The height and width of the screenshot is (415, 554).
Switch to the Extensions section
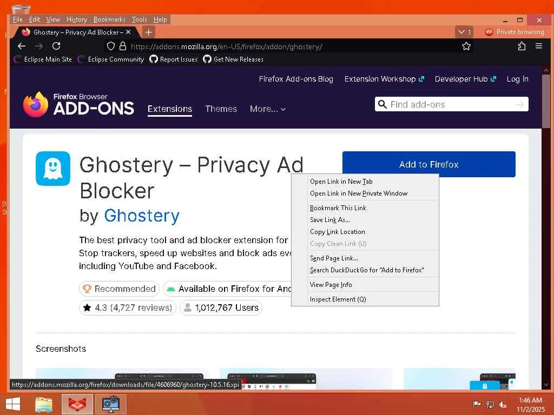coord(169,109)
